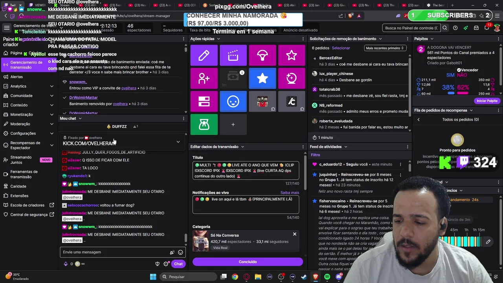The width and height of the screenshot is (503, 283).
Task: Open Spotify from the Windows taskbar
Action: pyautogui.click(x=327, y=277)
